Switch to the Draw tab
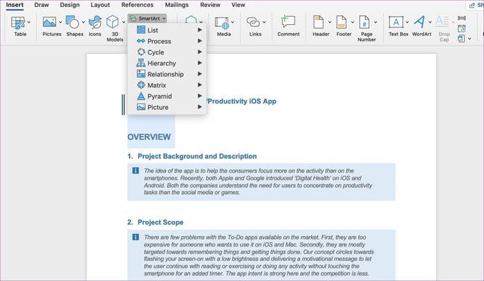 (x=41, y=5)
